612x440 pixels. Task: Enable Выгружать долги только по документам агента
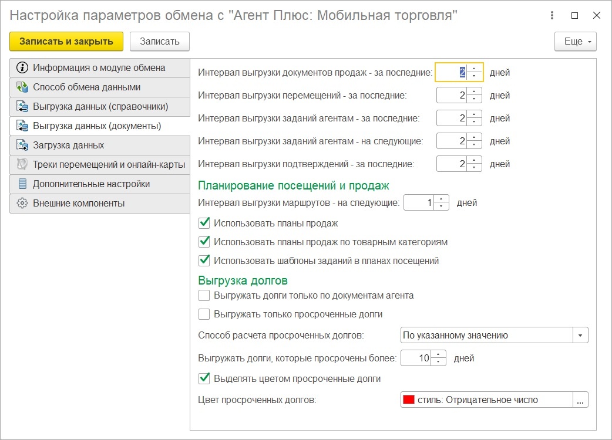point(204,296)
